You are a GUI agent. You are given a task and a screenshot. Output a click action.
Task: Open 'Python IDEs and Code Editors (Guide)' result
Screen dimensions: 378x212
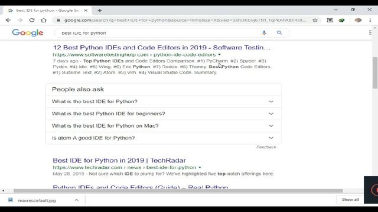[141, 187]
